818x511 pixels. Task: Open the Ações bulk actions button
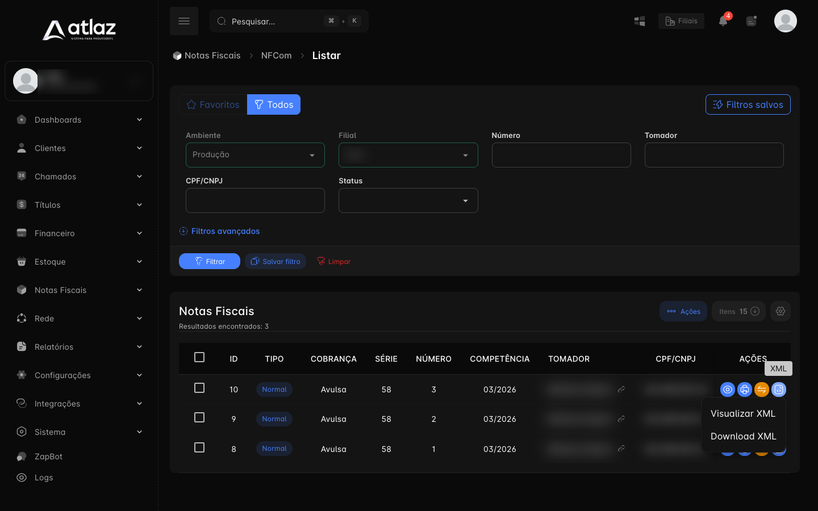[683, 311]
